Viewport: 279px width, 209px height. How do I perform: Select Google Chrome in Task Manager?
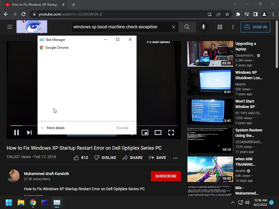87,47
